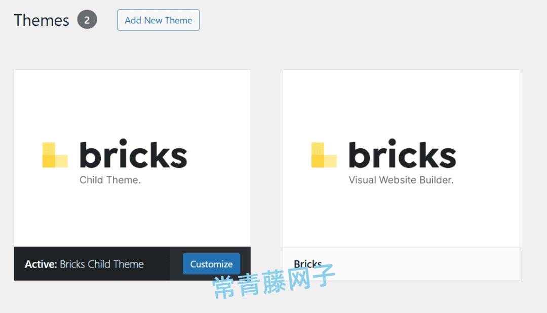Click white space below Visual Website Builder logo
The image size is (547, 313).
pos(401,217)
